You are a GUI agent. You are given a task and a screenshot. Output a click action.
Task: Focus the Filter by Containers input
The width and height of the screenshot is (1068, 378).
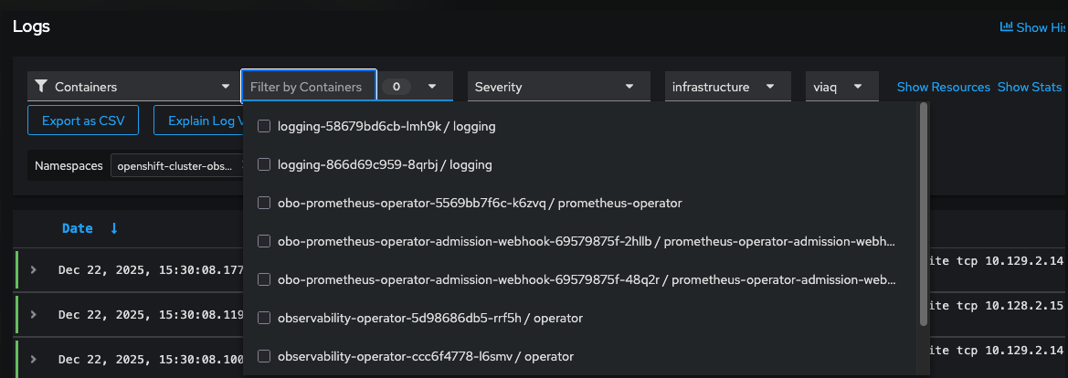pyautogui.click(x=309, y=87)
